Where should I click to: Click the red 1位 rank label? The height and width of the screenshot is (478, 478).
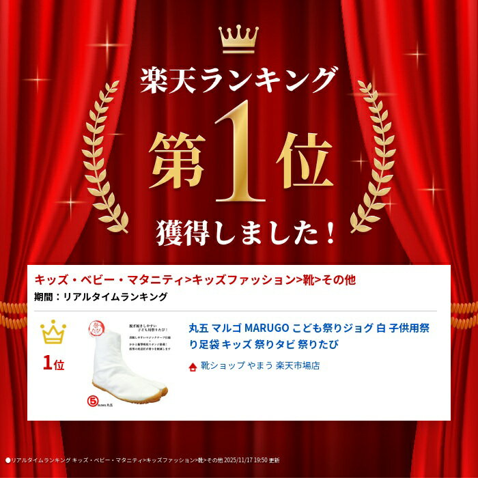click(54, 363)
